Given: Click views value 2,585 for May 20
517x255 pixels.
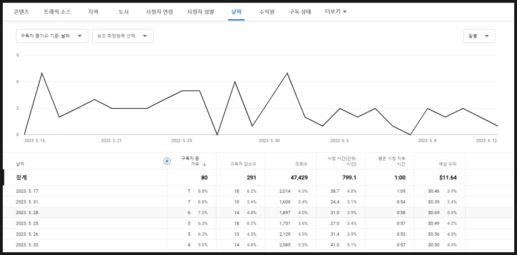Looking at the screenshot, I should (x=285, y=245).
